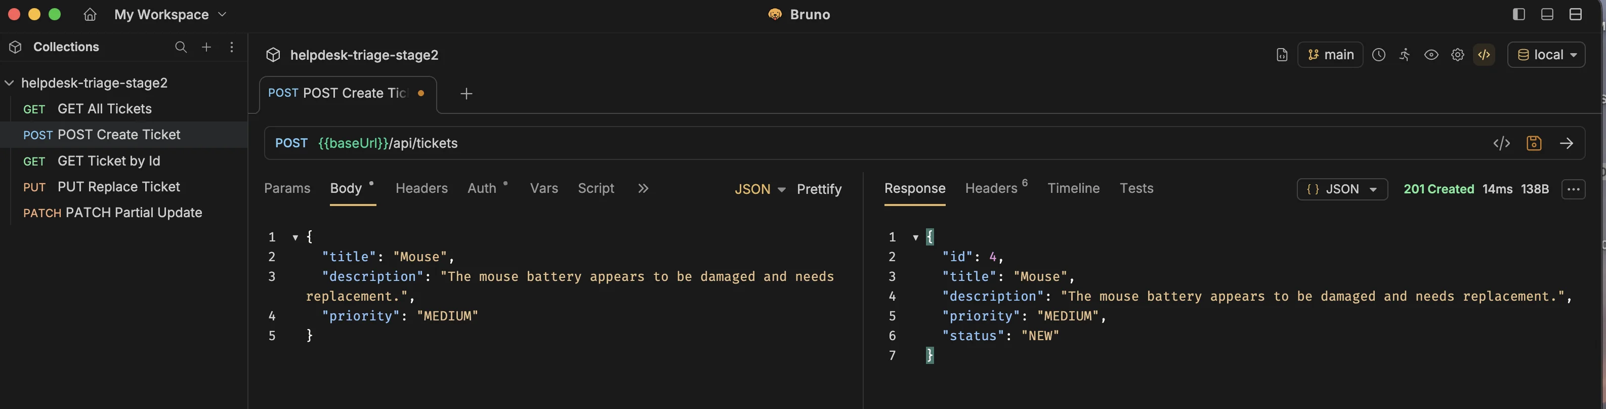Switch to the Params tab
The image size is (1606, 409).
[x=287, y=188]
